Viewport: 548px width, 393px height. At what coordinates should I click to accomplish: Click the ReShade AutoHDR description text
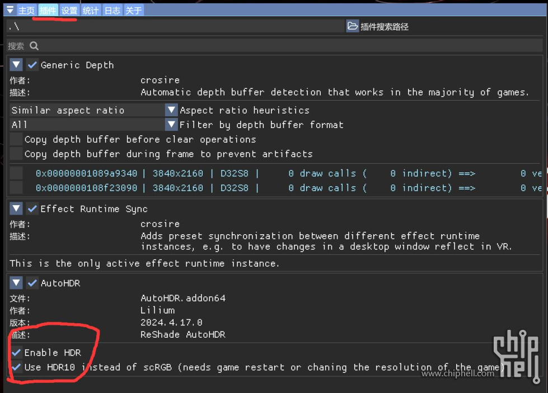point(183,334)
